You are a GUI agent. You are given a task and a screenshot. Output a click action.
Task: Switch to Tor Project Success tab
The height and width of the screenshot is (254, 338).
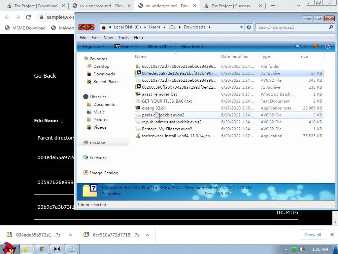click(x=230, y=6)
